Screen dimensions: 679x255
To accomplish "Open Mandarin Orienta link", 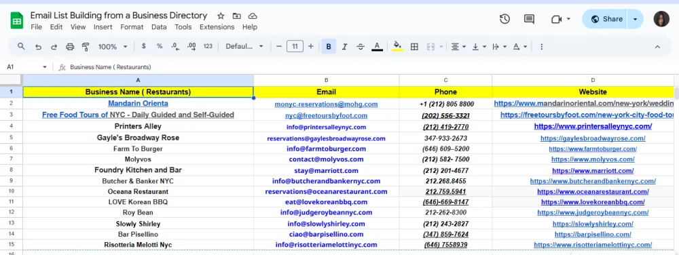I will coord(138,103).
